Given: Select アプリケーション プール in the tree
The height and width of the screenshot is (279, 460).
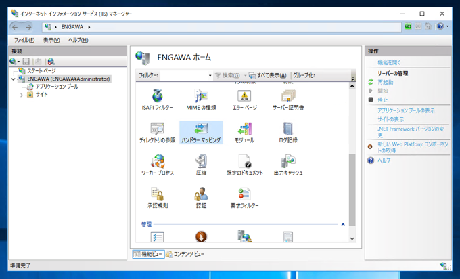Looking at the screenshot, I should coord(57,87).
